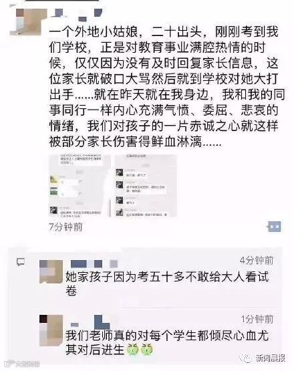The width and height of the screenshot is (294, 371).
Task: Click the comment speech bubble icon
Action: 21,262
